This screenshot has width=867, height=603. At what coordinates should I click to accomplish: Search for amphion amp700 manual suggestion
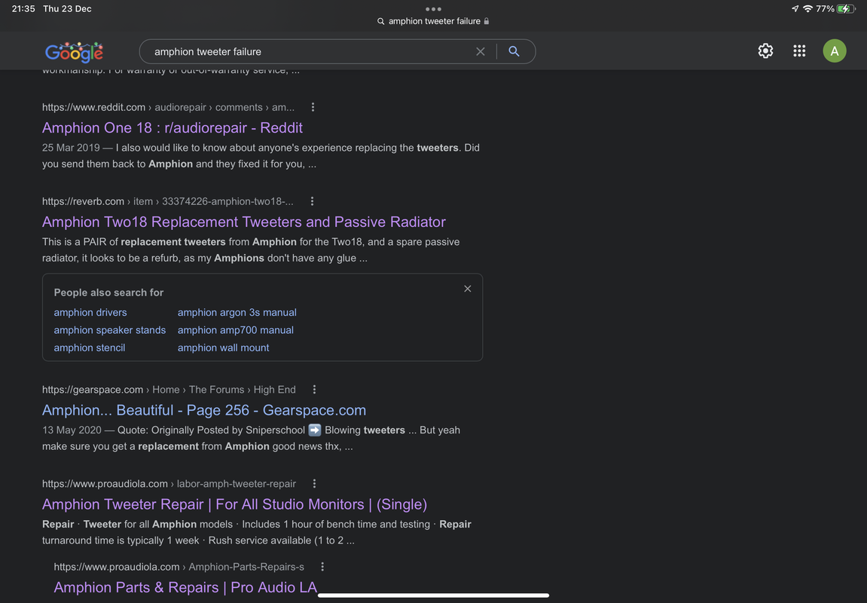[x=236, y=330]
